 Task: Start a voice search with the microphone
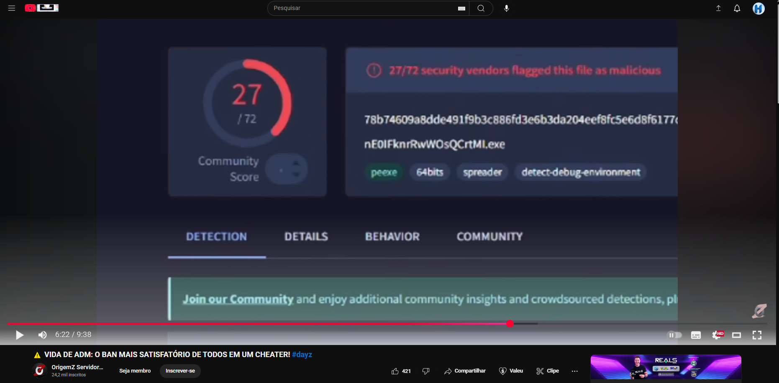pyautogui.click(x=506, y=8)
